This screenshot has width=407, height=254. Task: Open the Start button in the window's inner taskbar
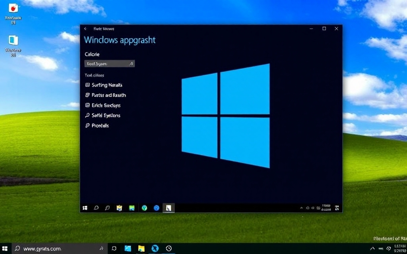(85, 208)
